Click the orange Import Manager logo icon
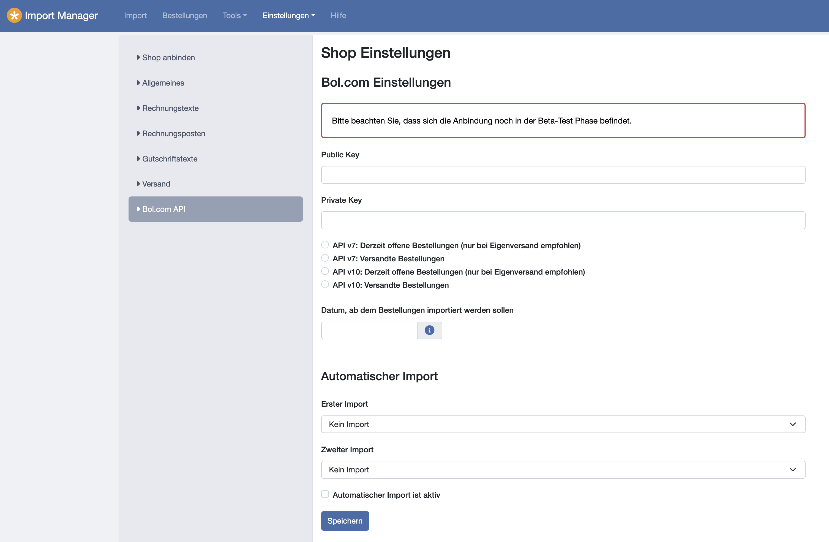Image resolution: width=829 pixels, height=542 pixels. tap(14, 15)
